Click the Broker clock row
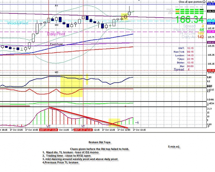 [x=185, y=63]
